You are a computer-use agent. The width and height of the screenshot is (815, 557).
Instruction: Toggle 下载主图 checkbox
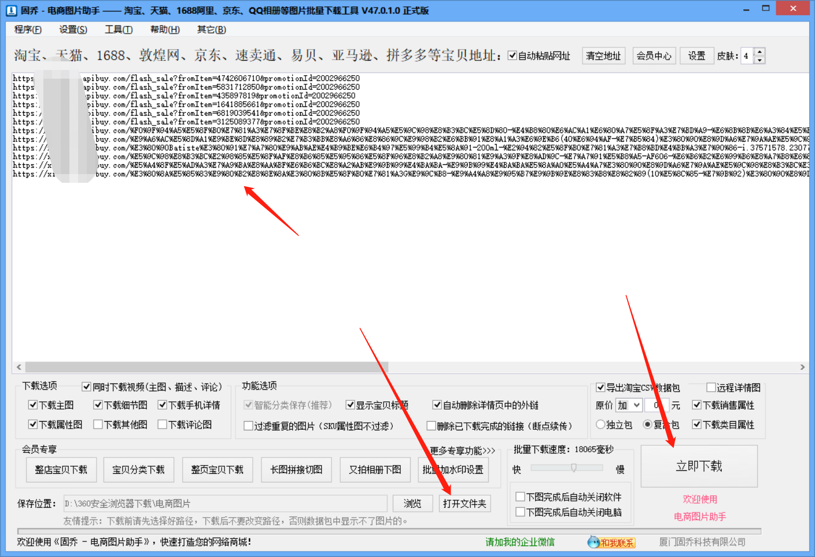coord(32,405)
